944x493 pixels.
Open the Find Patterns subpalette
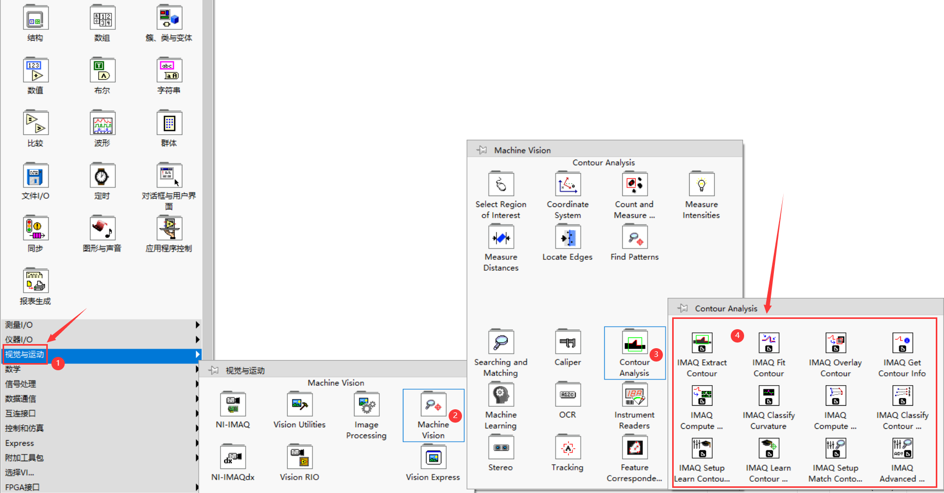pos(635,237)
